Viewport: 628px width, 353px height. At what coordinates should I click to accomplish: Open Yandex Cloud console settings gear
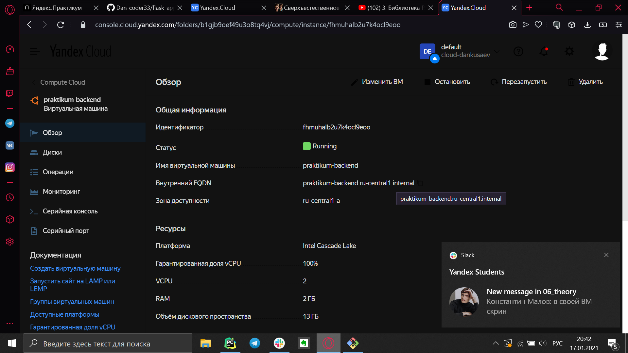[569, 51]
